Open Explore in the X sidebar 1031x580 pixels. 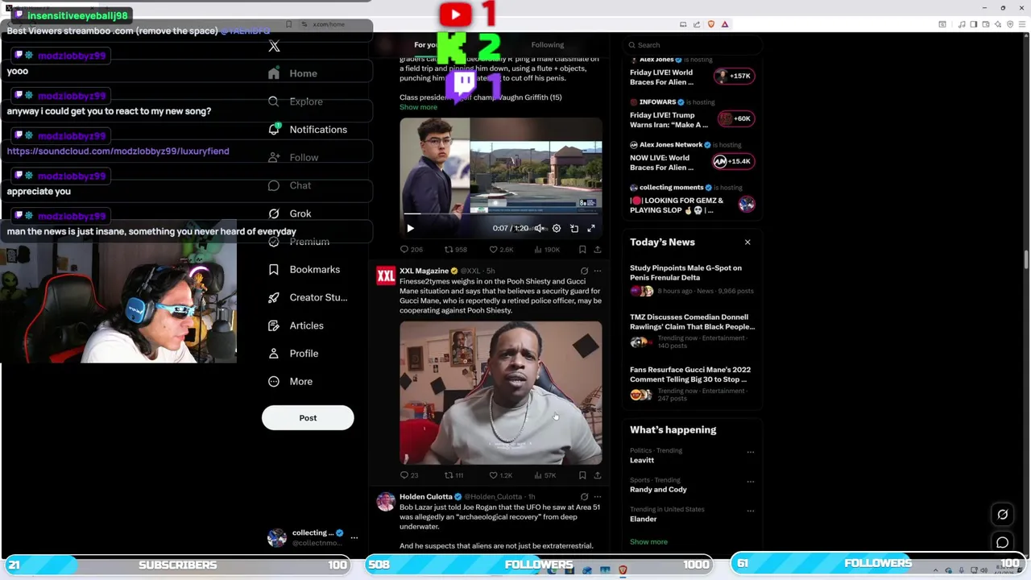[296, 101]
